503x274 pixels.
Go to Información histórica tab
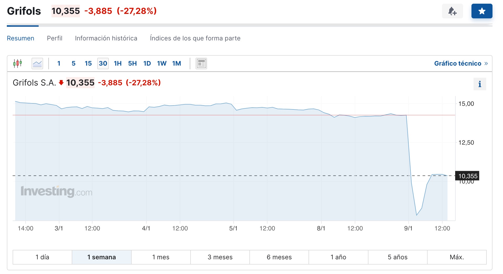(x=106, y=38)
